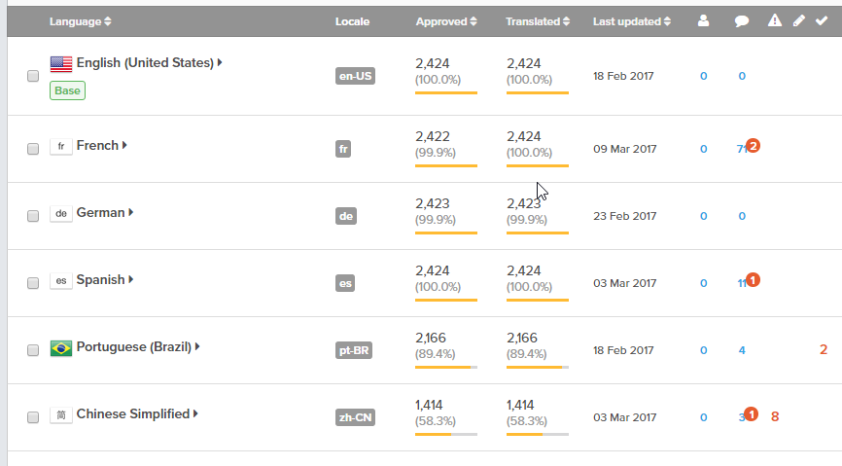This screenshot has height=466, width=842.
Task: Click the comments speech bubble header icon
Action: [x=742, y=21]
